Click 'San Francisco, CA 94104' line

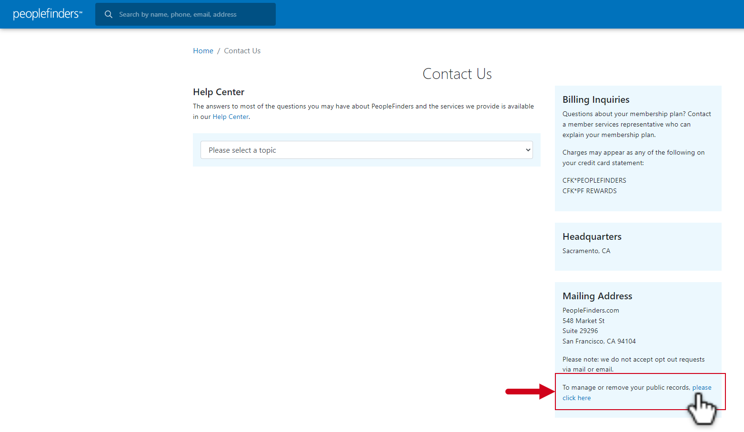(x=599, y=341)
